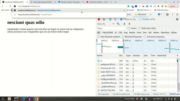Click export HAR download arrow
This screenshot has height=101, width=180.
pos(129,24)
